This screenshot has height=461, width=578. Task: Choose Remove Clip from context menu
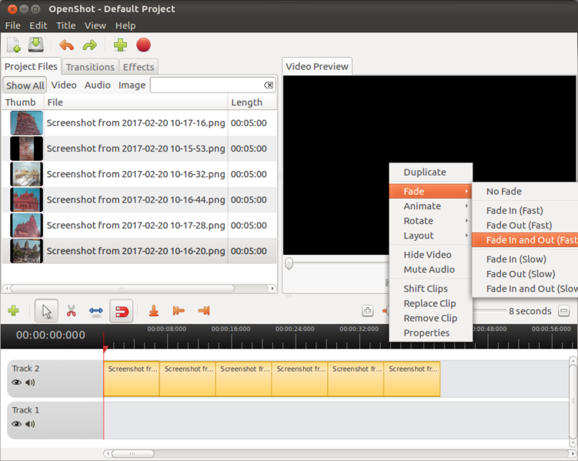coord(430,318)
